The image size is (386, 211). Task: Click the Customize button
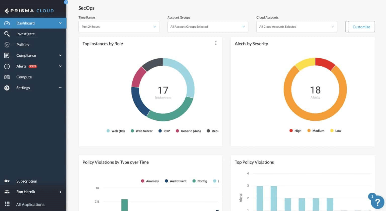click(x=361, y=27)
